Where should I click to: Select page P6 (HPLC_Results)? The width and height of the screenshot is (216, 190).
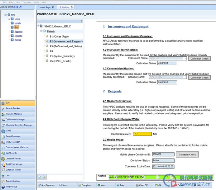tap(60, 61)
